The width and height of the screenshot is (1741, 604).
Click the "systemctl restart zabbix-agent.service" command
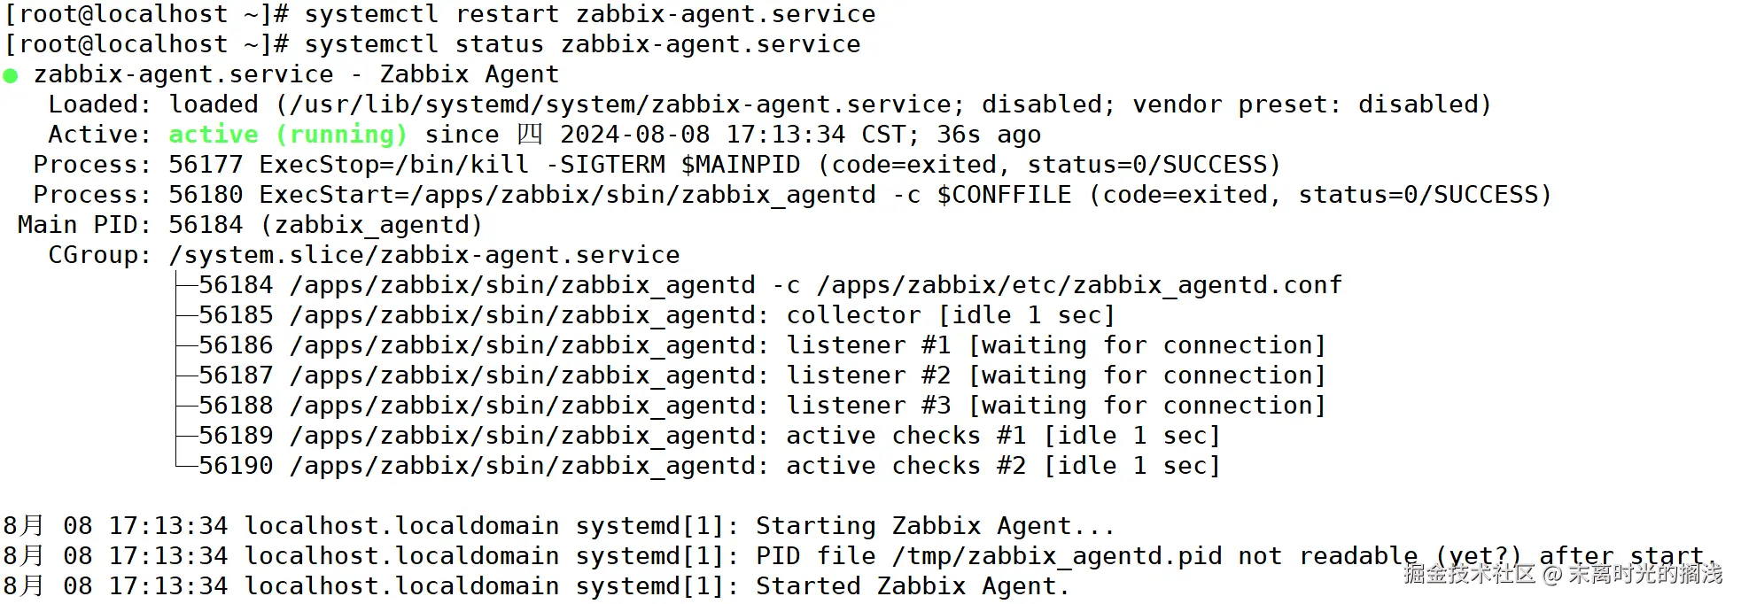(589, 15)
